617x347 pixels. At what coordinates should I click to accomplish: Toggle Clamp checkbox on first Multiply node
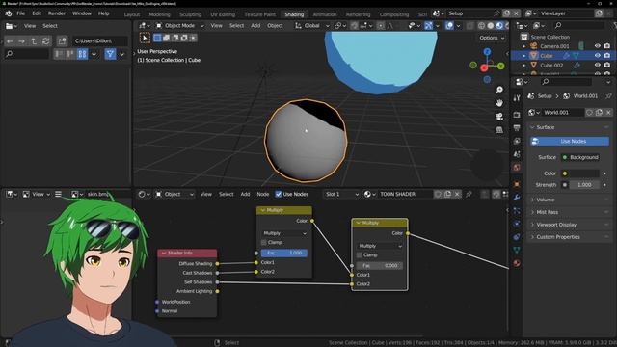pyautogui.click(x=263, y=242)
